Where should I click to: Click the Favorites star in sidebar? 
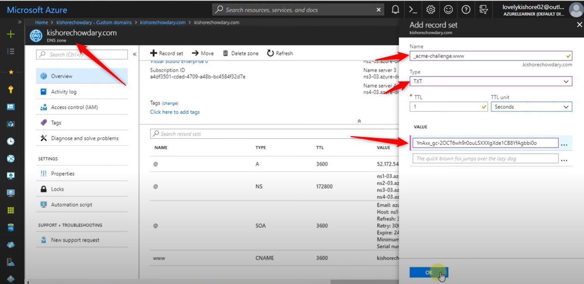(x=11, y=72)
